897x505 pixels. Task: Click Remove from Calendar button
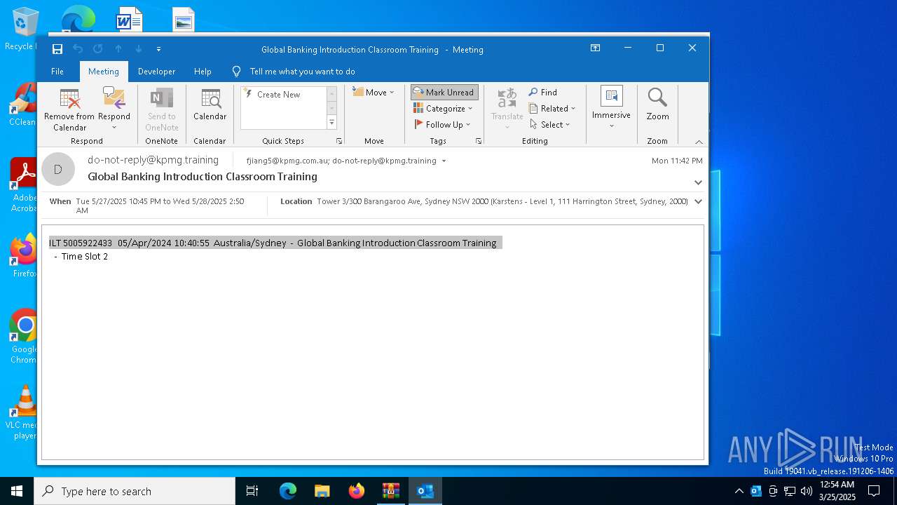point(69,109)
